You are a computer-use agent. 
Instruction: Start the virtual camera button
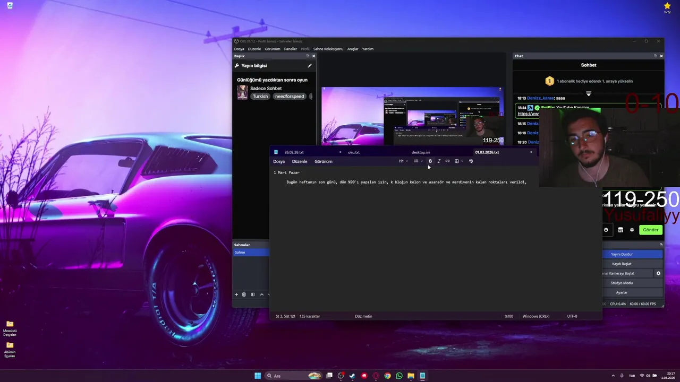(627, 273)
